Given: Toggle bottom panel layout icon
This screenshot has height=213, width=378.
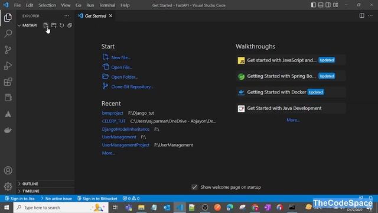Looking at the screenshot, I should click(321, 5).
